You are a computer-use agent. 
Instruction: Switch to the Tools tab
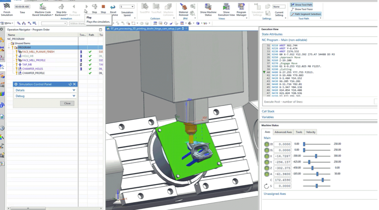[299, 132]
